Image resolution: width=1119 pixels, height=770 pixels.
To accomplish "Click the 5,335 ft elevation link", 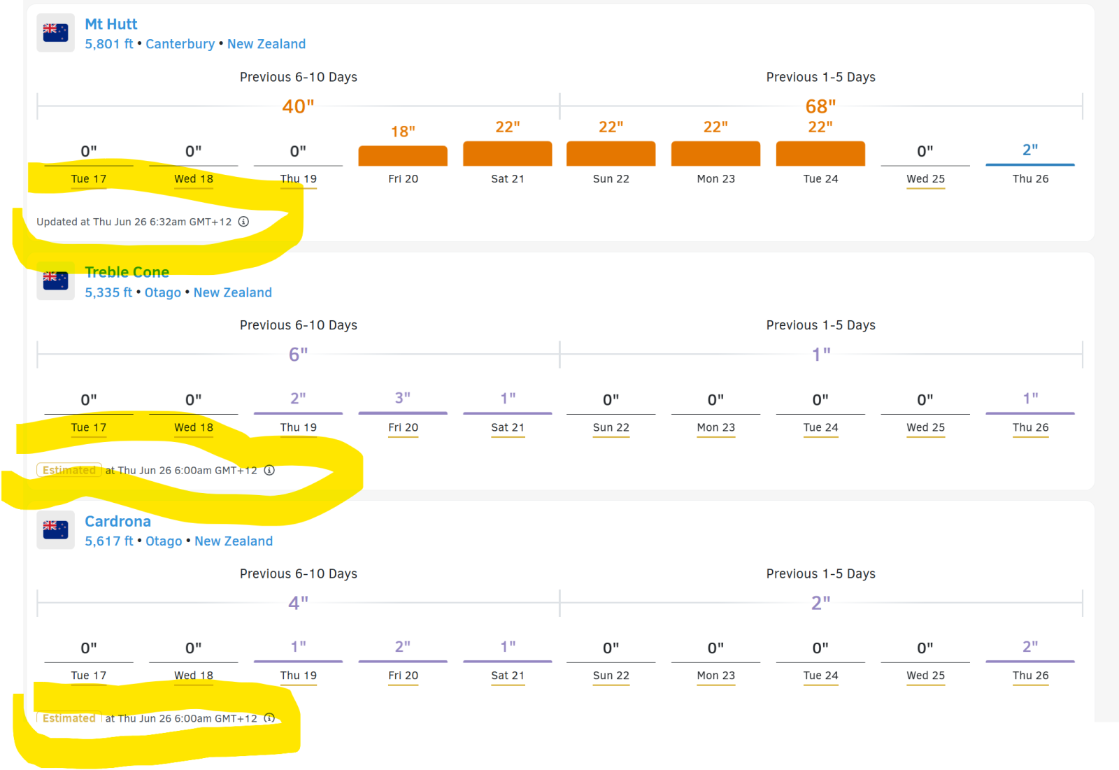I will click(x=108, y=292).
